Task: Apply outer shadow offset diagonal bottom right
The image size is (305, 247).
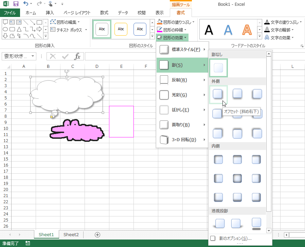Action: (x=218, y=94)
